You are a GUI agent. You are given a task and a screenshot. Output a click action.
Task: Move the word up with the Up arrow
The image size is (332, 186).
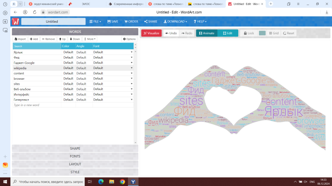62,39
